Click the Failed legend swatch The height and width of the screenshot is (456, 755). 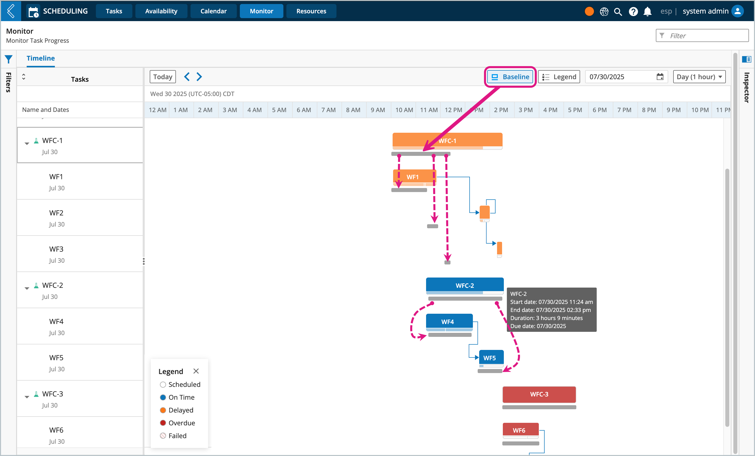point(163,435)
